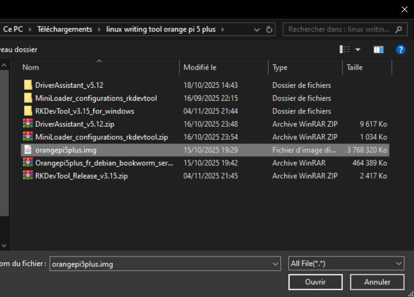Open the address bar history chevron
414x297 pixels.
click(256, 29)
